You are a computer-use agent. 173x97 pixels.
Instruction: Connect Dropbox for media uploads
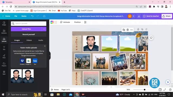22,61
